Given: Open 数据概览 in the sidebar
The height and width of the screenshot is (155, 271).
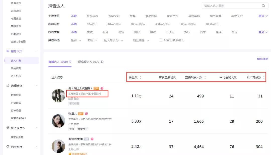Looking at the screenshot, I should coord(16,95).
